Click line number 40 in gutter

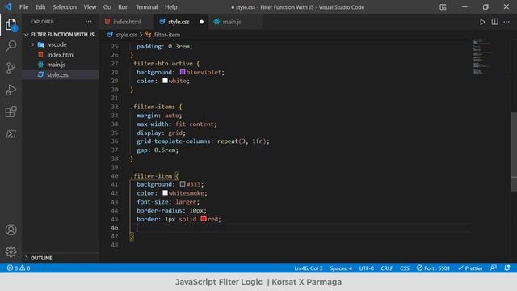pyautogui.click(x=115, y=176)
